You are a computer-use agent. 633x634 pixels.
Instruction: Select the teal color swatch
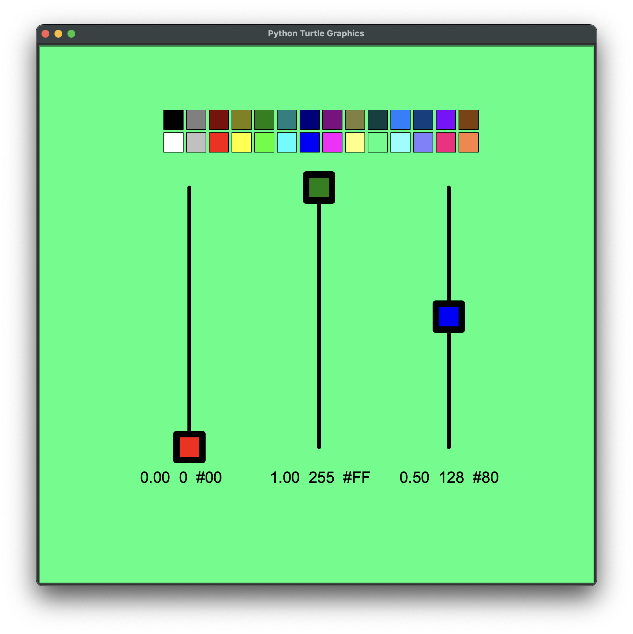pyautogui.click(x=287, y=120)
